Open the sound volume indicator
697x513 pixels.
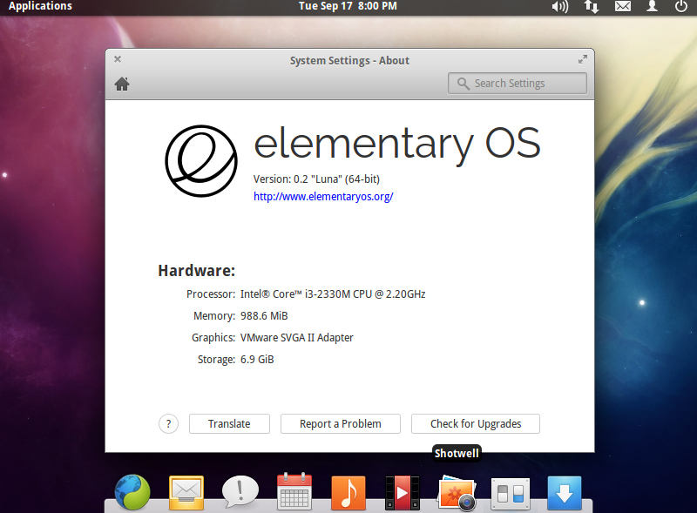coord(560,7)
